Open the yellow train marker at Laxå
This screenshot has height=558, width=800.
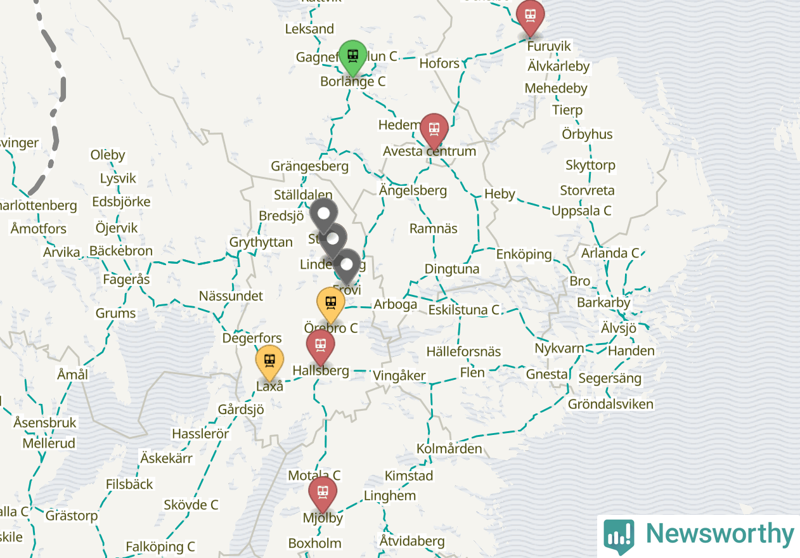(x=269, y=362)
